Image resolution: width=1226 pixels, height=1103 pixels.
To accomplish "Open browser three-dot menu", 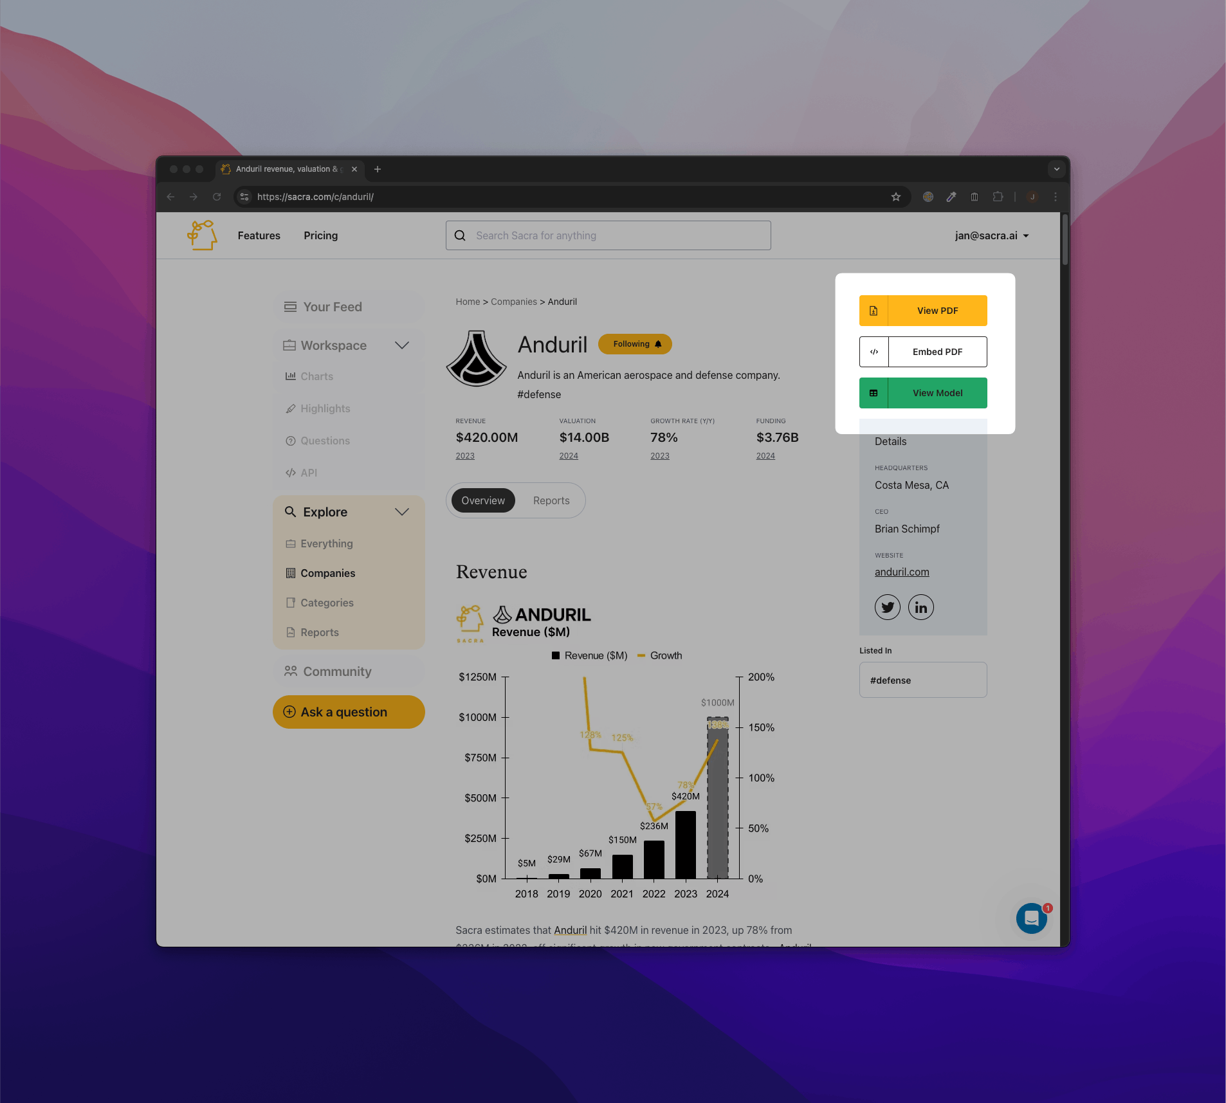I will click(x=1056, y=197).
